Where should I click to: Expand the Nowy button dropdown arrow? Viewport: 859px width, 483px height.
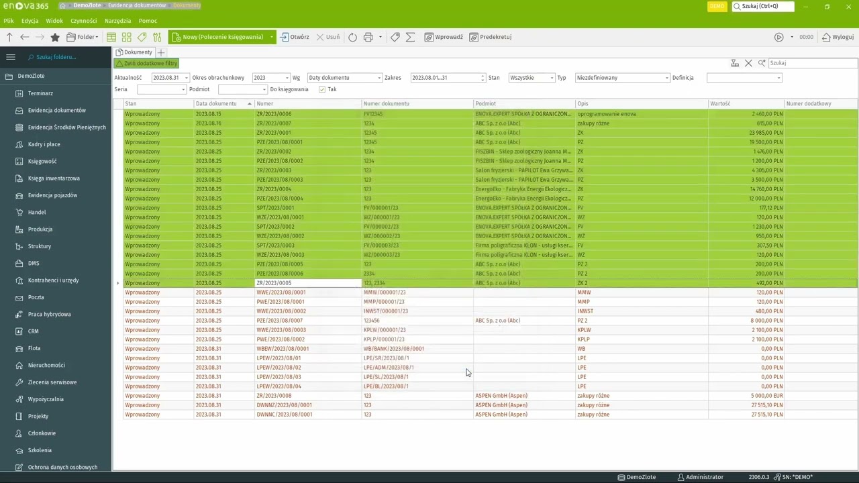pyautogui.click(x=272, y=37)
